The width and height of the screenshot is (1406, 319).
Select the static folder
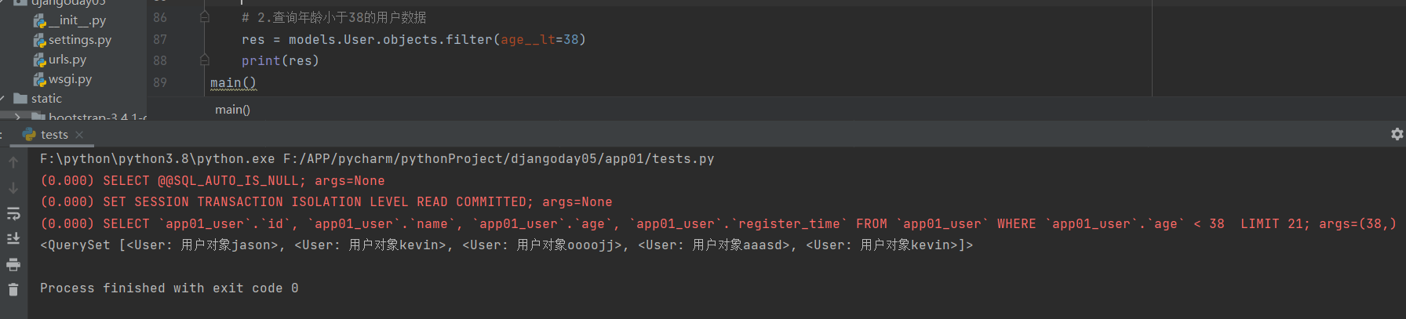[x=46, y=99]
